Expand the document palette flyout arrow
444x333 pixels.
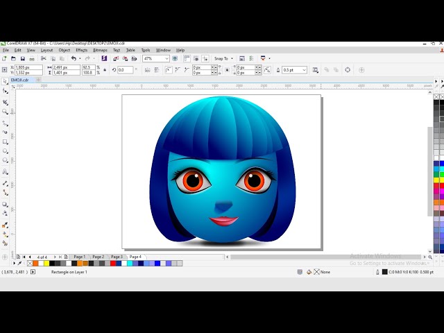coord(14,264)
